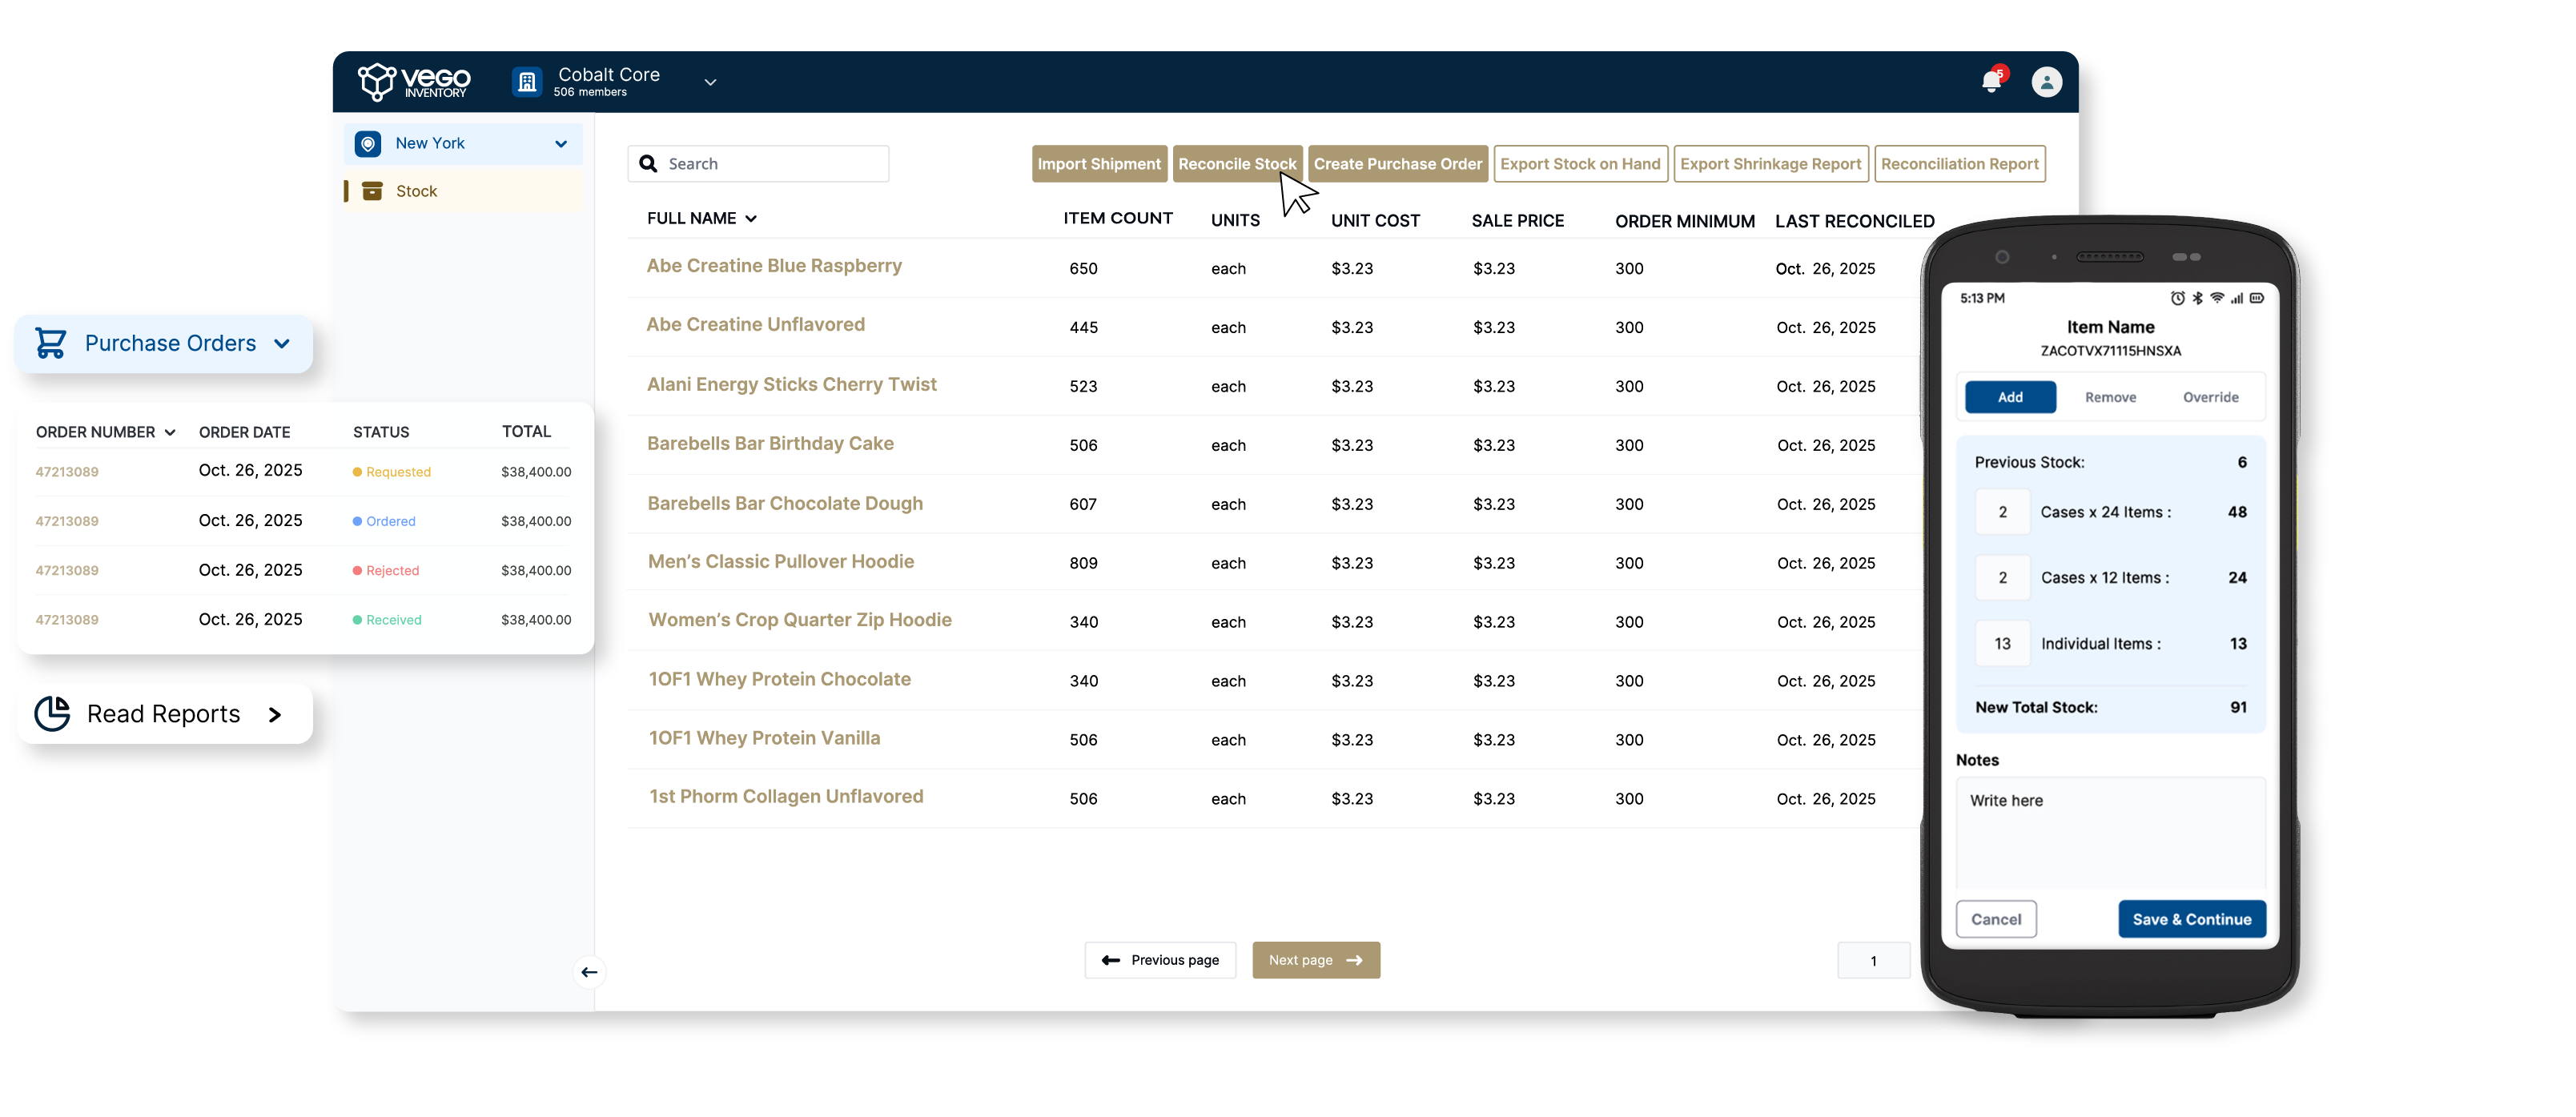Click the Stock box icon in sidebar
This screenshot has height=1117, width=2576.
pos(372,191)
